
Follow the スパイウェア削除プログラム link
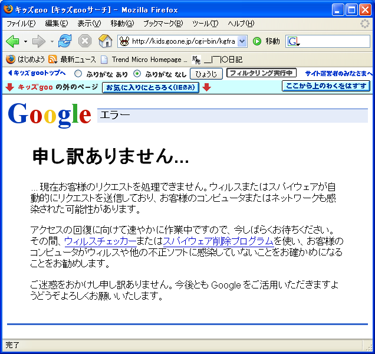(x=218, y=241)
